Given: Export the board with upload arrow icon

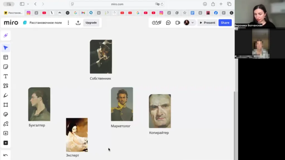Looking at the screenshot, I should pyautogui.click(x=78, y=23).
